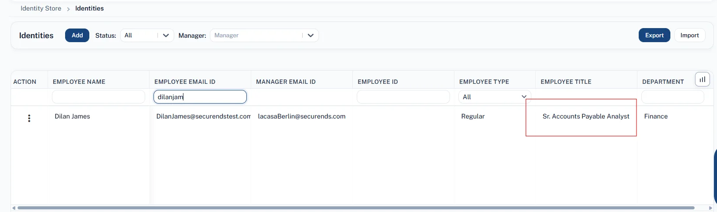Select the Dilan James name cell

click(72, 116)
